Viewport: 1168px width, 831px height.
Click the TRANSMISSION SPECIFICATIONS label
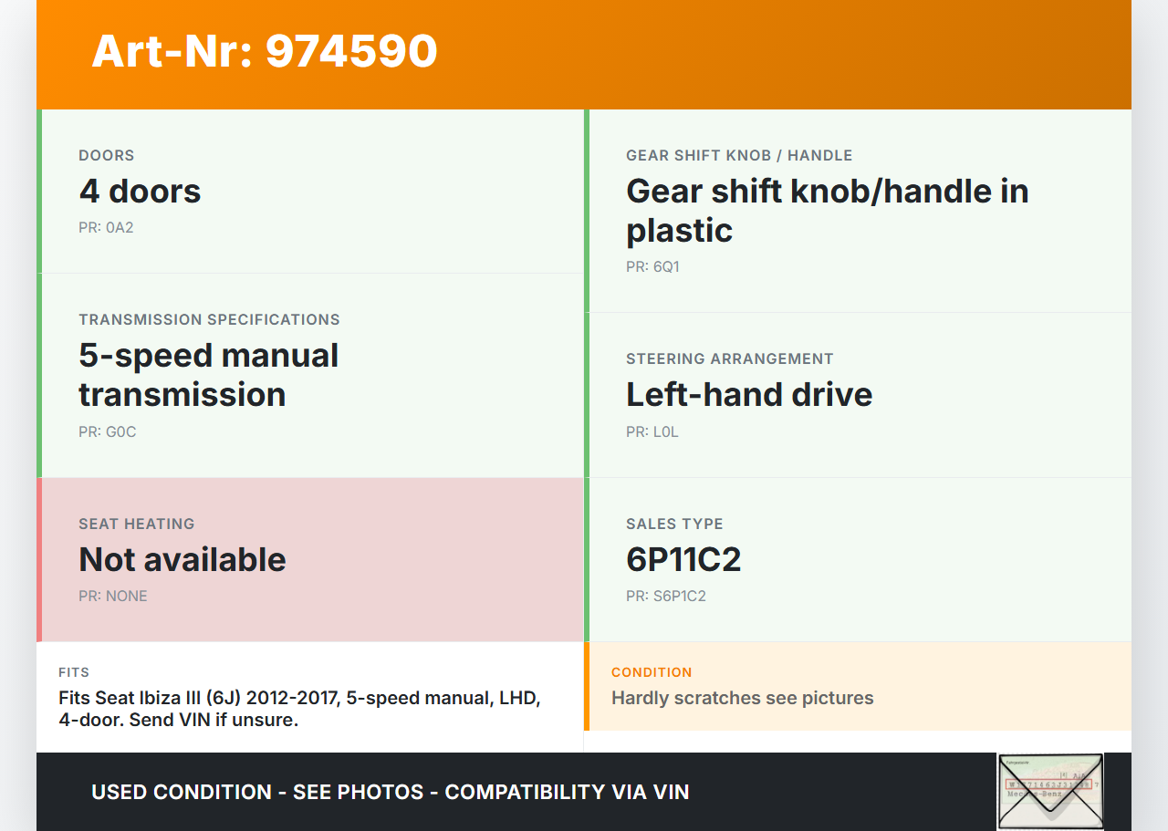(x=209, y=320)
